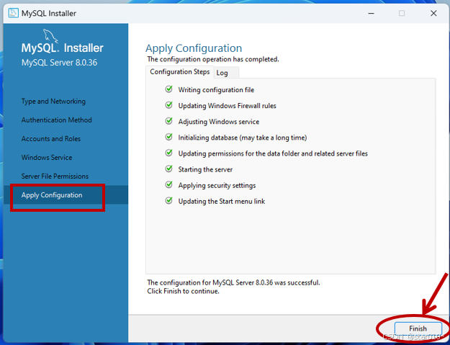The height and width of the screenshot is (345, 450).
Task: Click the MySQL dolphin logo
Action: tap(50, 35)
